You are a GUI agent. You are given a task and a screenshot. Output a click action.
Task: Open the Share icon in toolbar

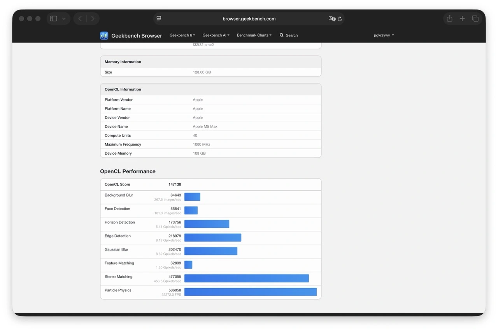(x=449, y=19)
